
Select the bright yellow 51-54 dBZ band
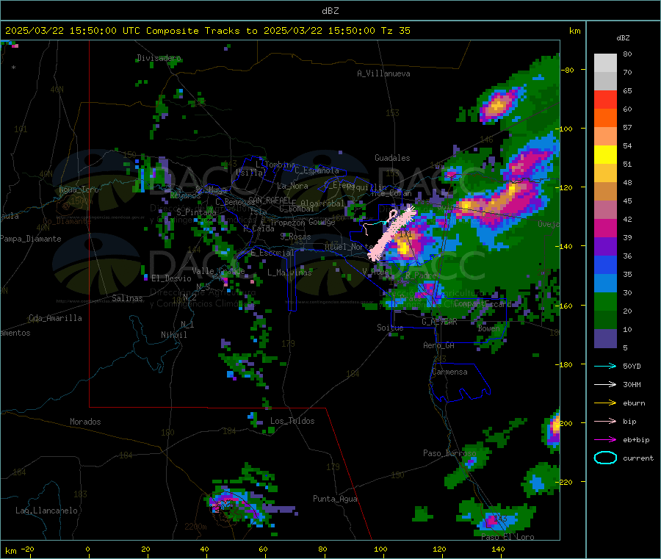[x=605, y=155]
